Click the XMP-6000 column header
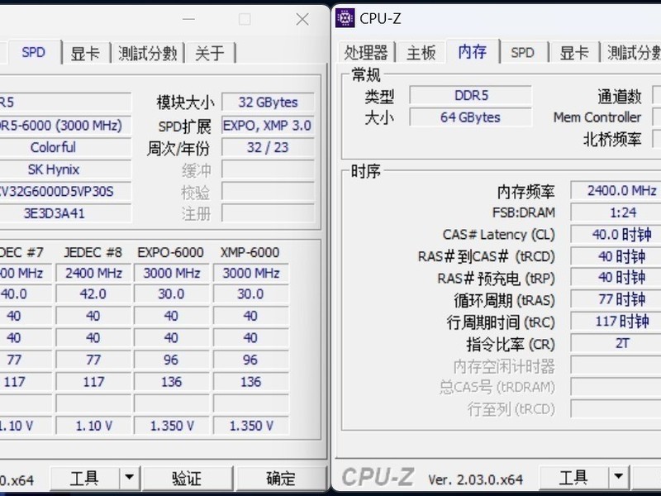The height and width of the screenshot is (496, 661). (x=250, y=252)
